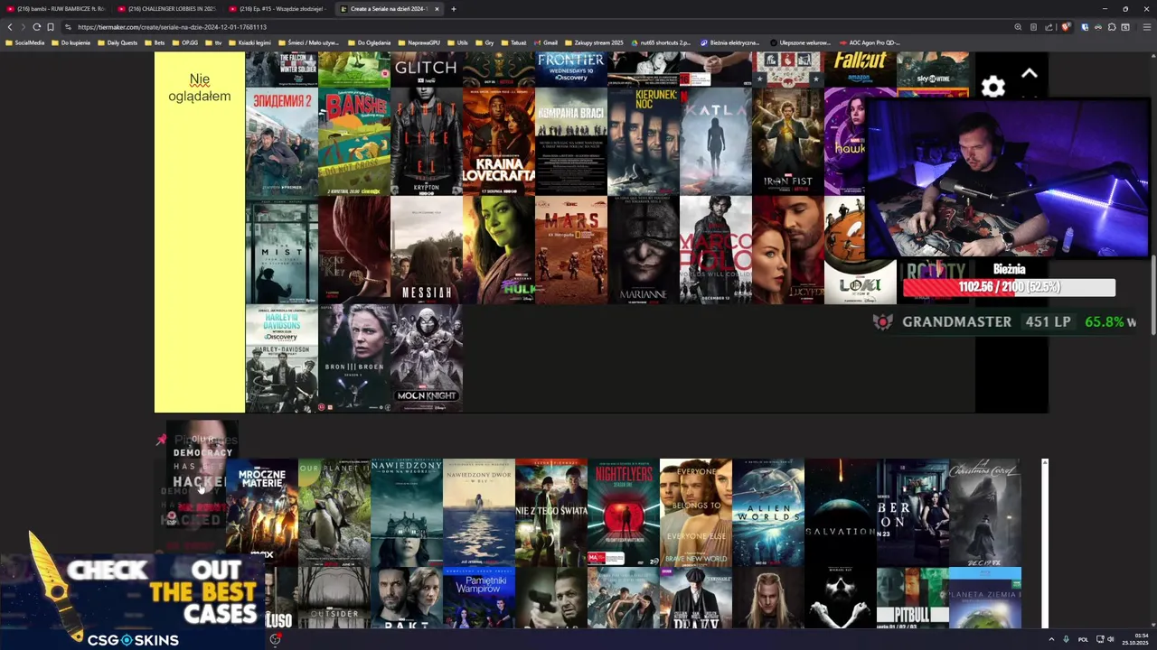Pick the Salvation poster

tap(840, 512)
